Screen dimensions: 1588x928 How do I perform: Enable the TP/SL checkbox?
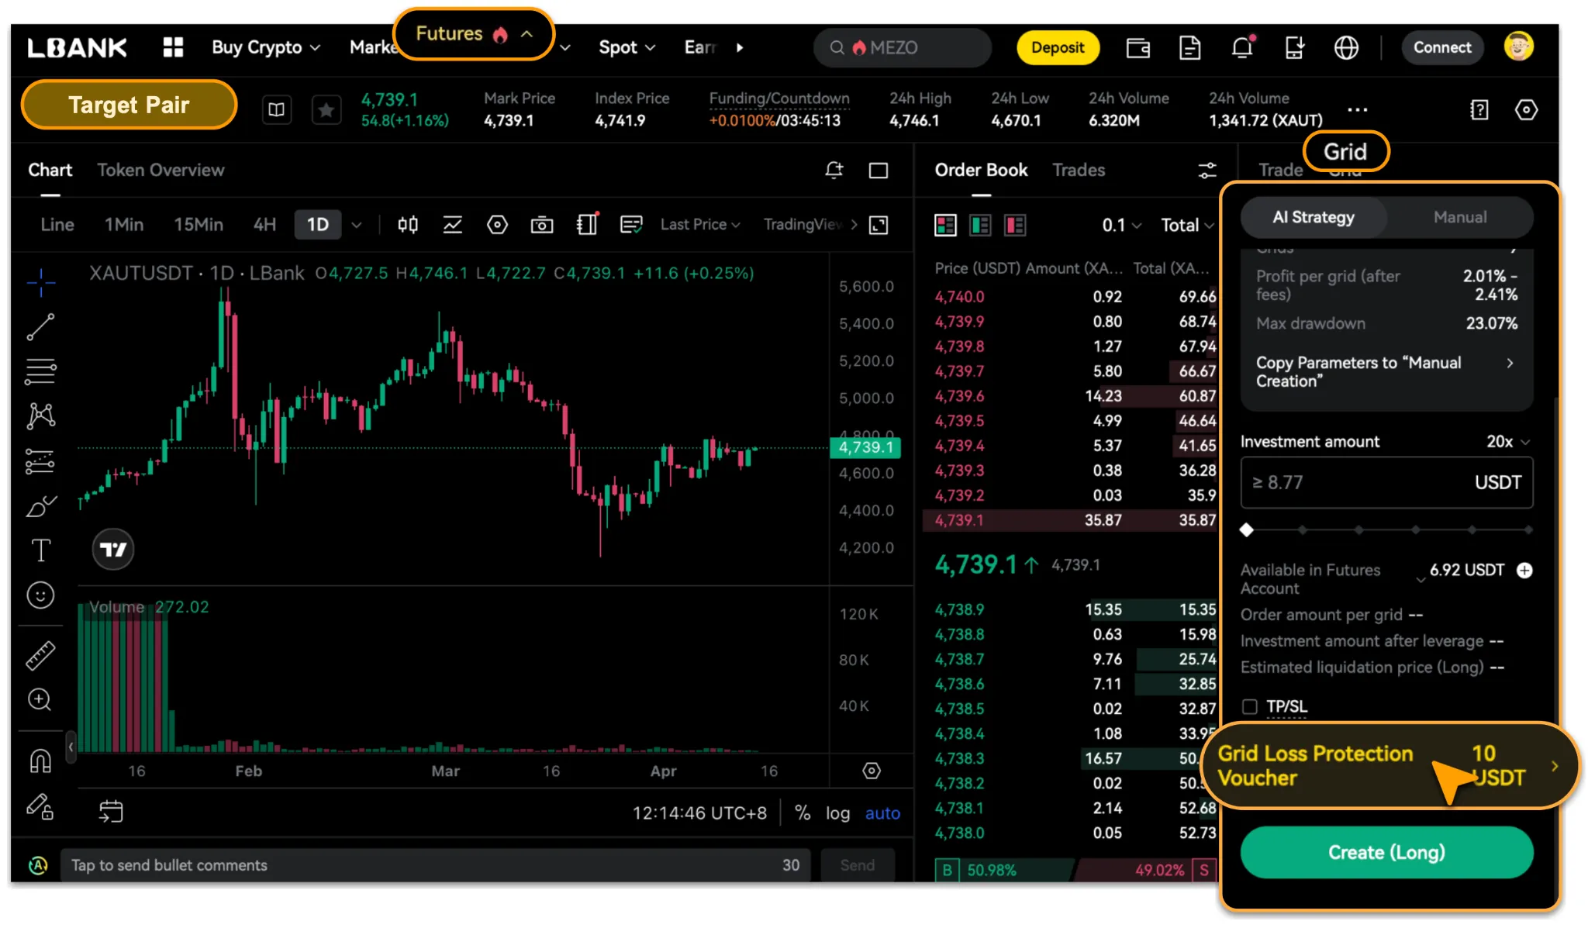click(1249, 706)
